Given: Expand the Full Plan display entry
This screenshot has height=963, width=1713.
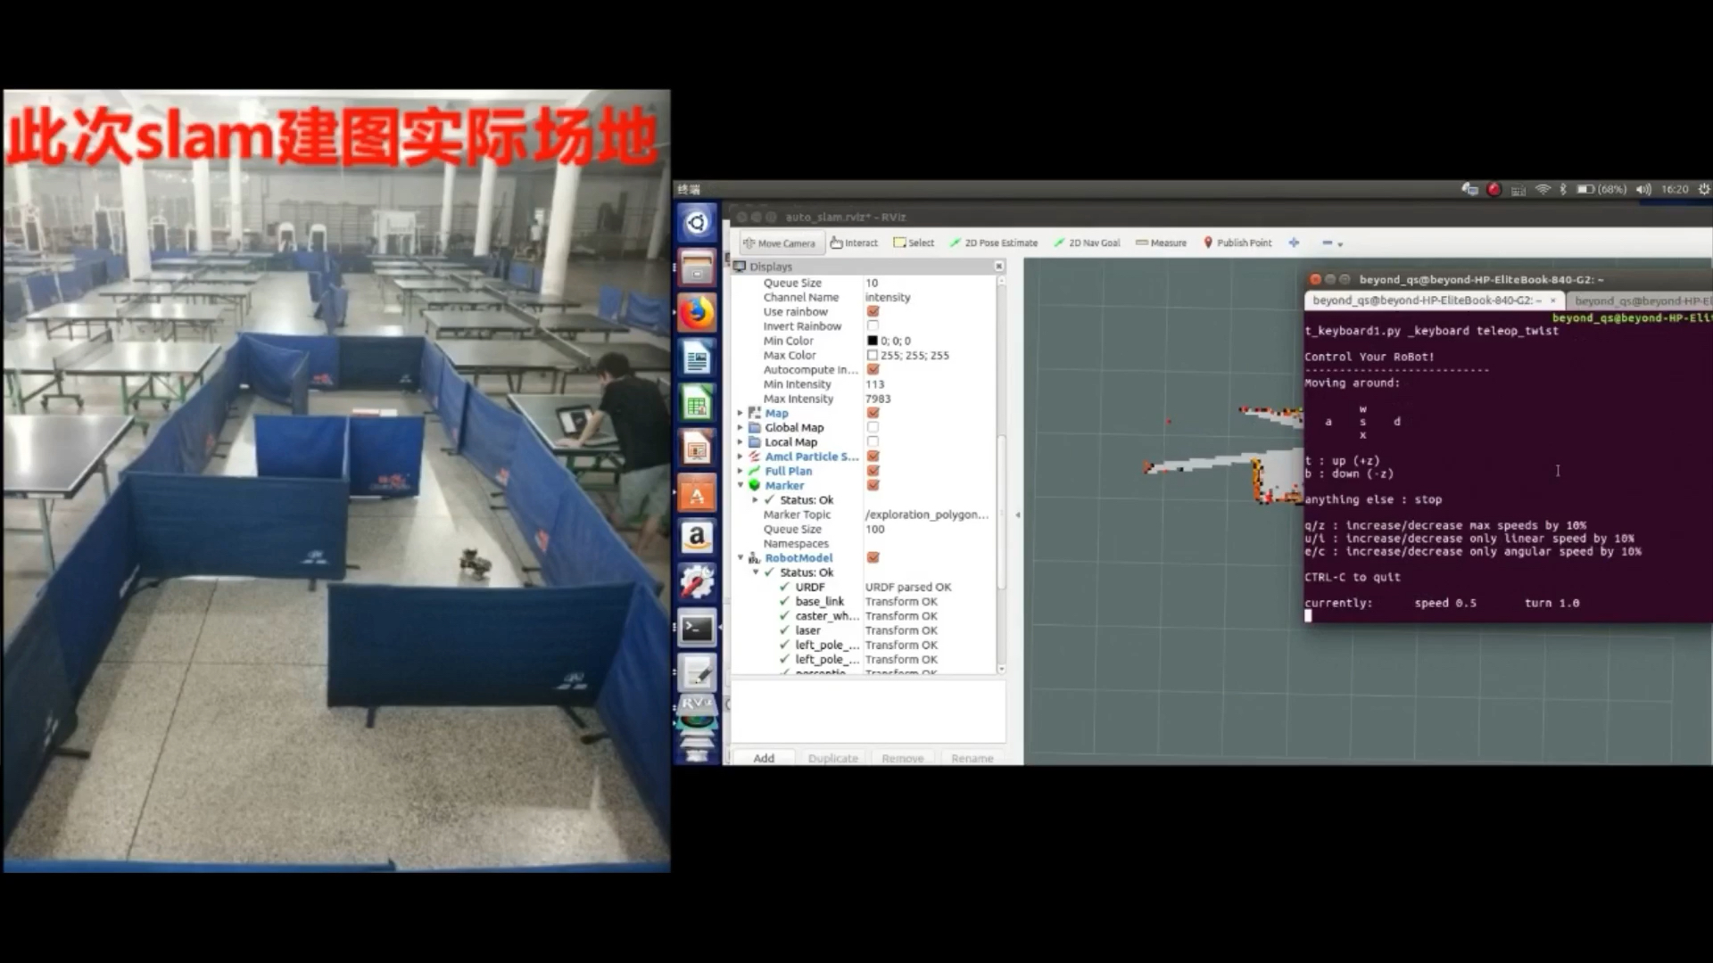Looking at the screenshot, I should coord(740,471).
